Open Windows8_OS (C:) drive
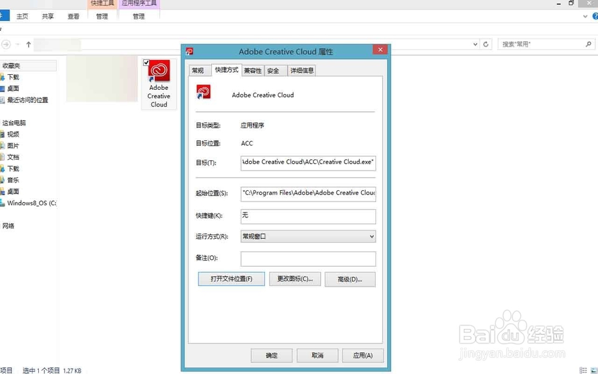This screenshot has height=374, width=598. (31, 203)
